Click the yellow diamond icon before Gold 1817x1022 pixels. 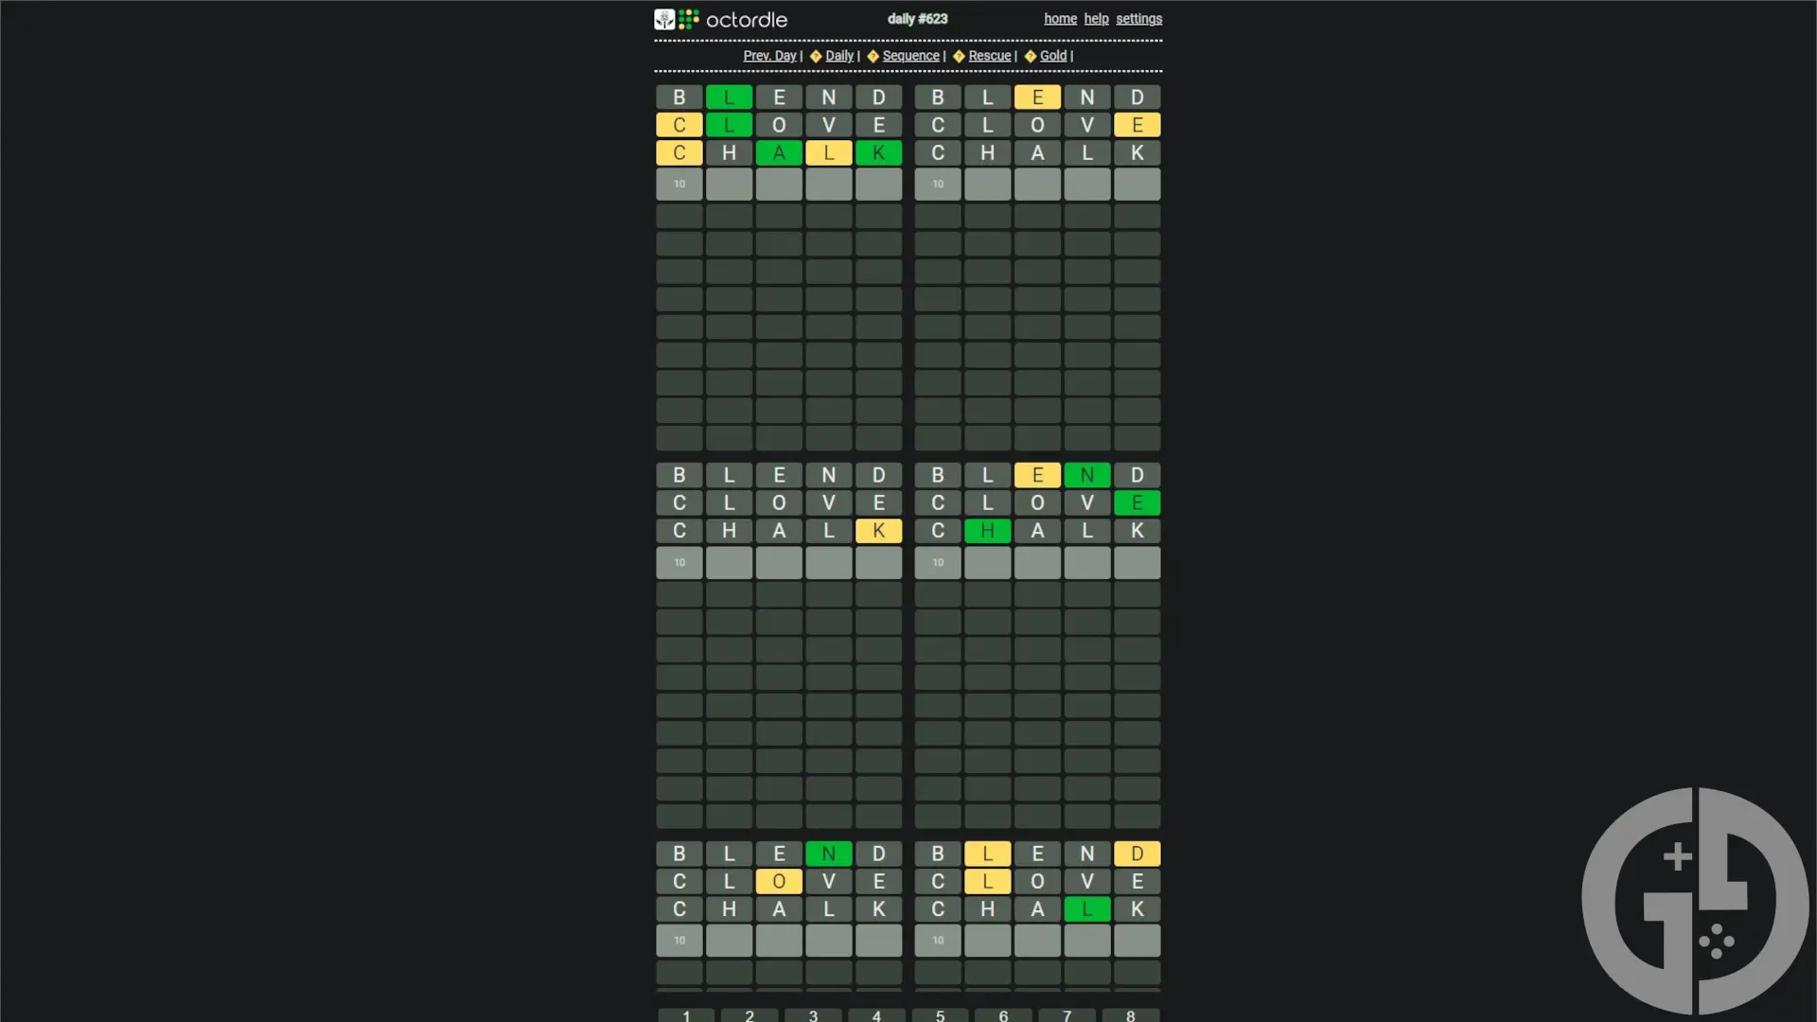[1031, 57]
